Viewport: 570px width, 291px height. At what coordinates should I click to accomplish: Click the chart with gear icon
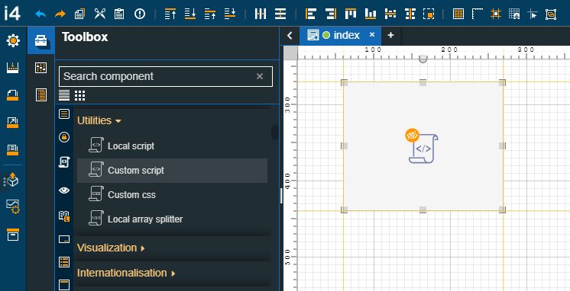pyautogui.click(x=13, y=207)
